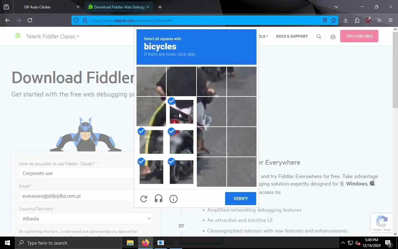The width and height of the screenshot is (398, 249).
Task: Open the third pinned taskbar app
Action: (160, 243)
